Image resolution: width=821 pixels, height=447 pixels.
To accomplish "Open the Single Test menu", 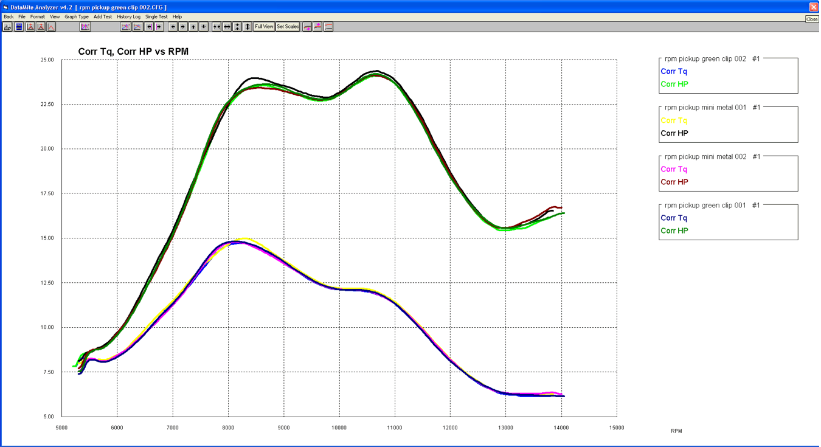I will point(156,17).
